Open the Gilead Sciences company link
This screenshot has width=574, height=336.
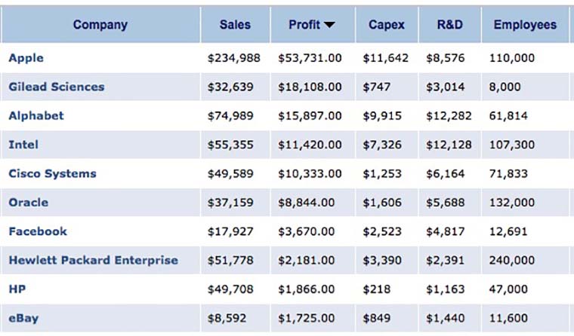[57, 87]
